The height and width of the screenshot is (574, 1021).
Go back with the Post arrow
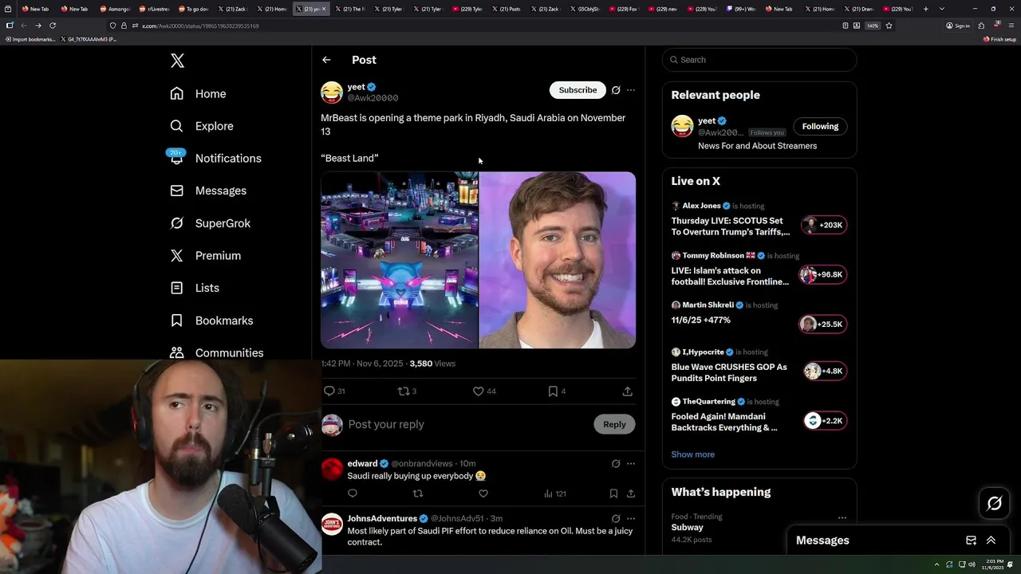click(x=326, y=60)
